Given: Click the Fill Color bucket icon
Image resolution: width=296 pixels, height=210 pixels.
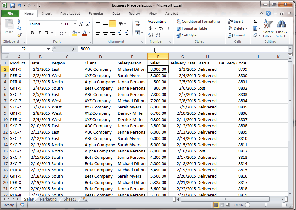Looking at the screenshot, I should [x=74, y=33].
